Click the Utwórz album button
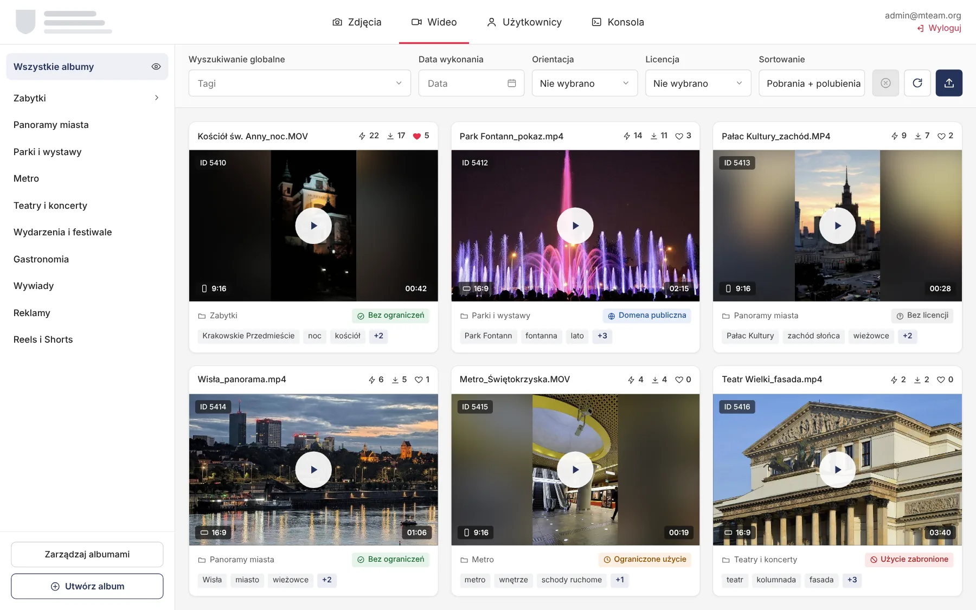 pyautogui.click(x=87, y=586)
